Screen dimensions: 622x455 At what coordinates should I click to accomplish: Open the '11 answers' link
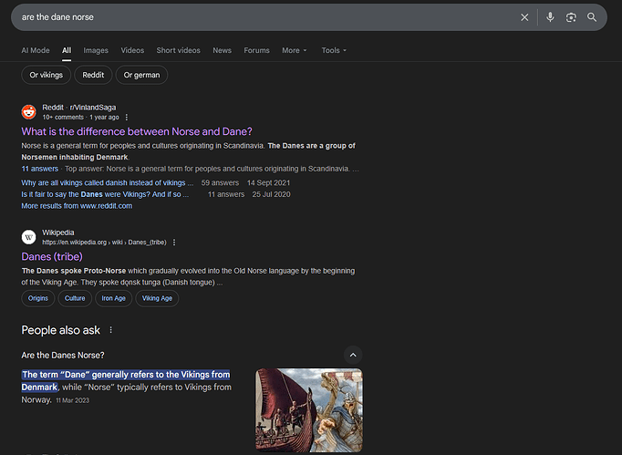pyautogui.click(x=39, y=169)
